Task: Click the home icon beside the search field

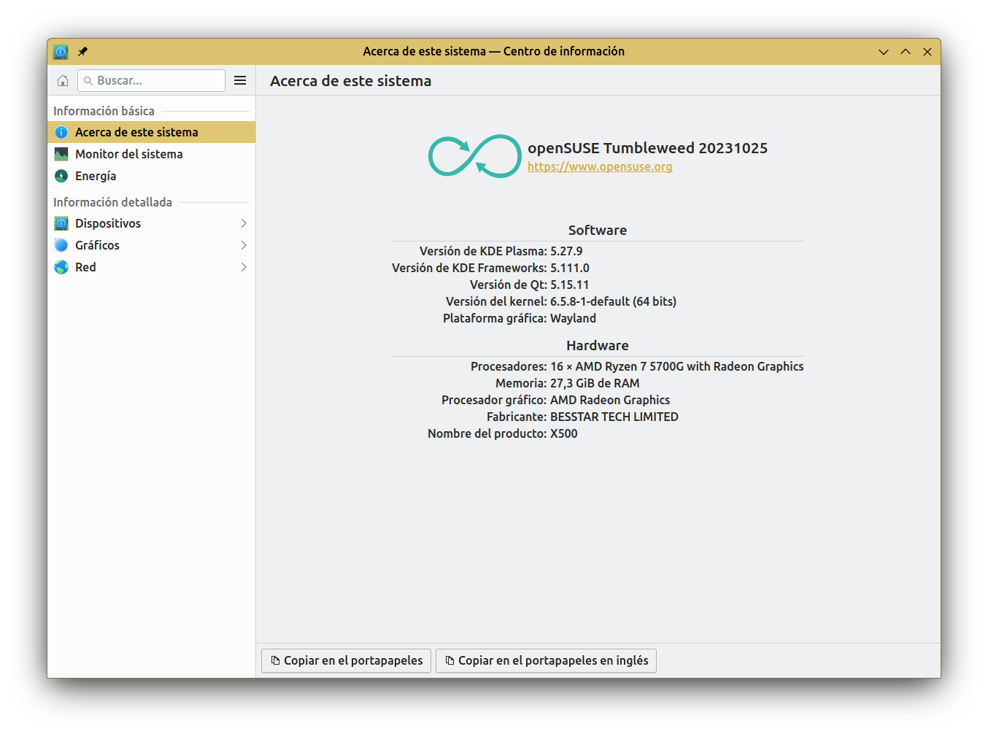Action: click(63, 81)
